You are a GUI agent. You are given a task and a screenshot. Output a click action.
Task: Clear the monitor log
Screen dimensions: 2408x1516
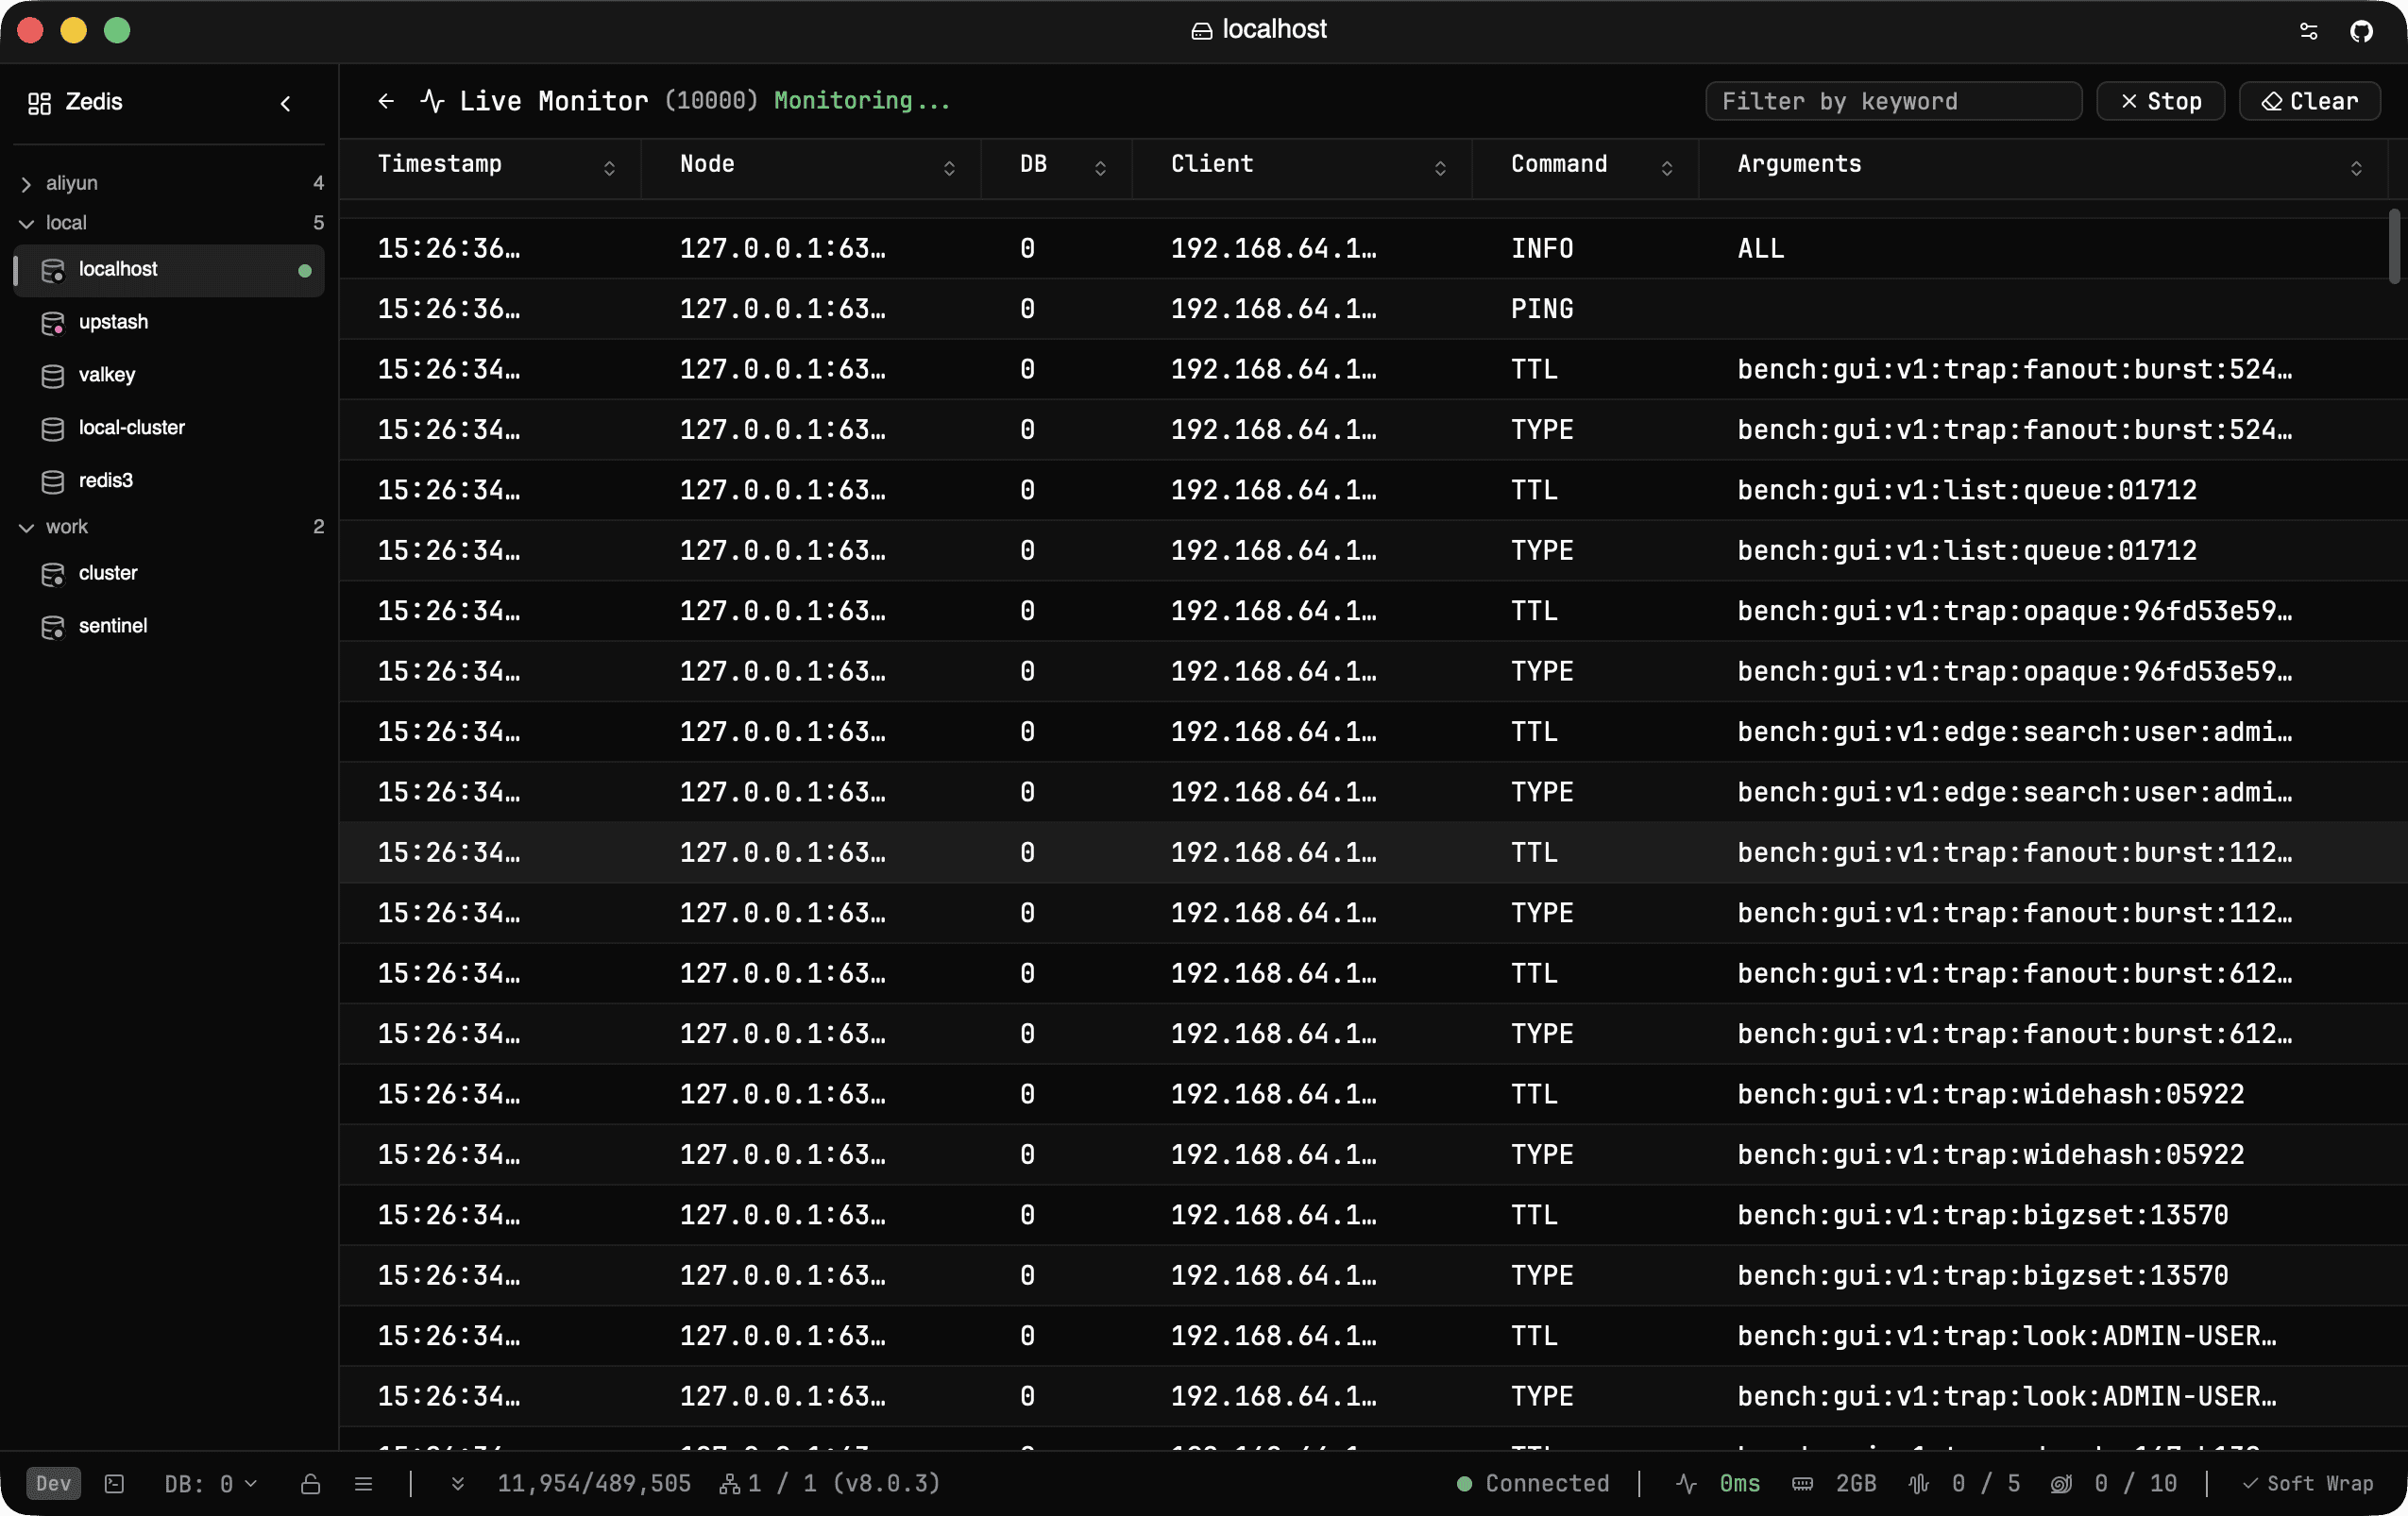(x=2309, y=101)
